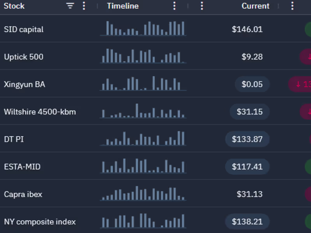The width and height of the screenshot is (311, 233).
Task: Select the SID capital stock row
Action: (x=24, y=30)
